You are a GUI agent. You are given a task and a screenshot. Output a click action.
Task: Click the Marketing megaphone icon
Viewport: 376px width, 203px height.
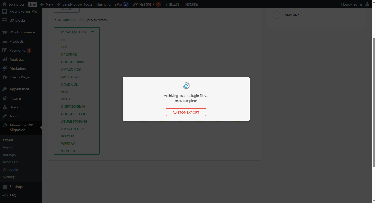5,68
